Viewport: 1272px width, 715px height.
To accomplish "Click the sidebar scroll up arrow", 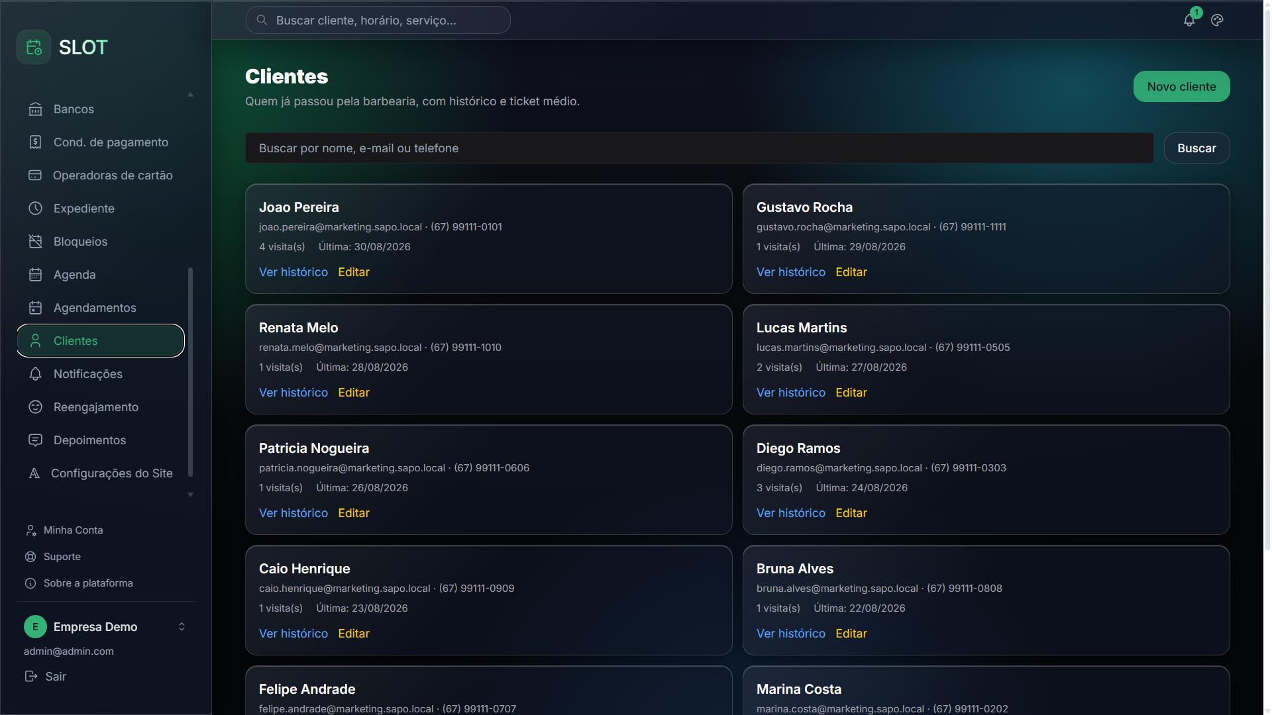I will [190, 95].
